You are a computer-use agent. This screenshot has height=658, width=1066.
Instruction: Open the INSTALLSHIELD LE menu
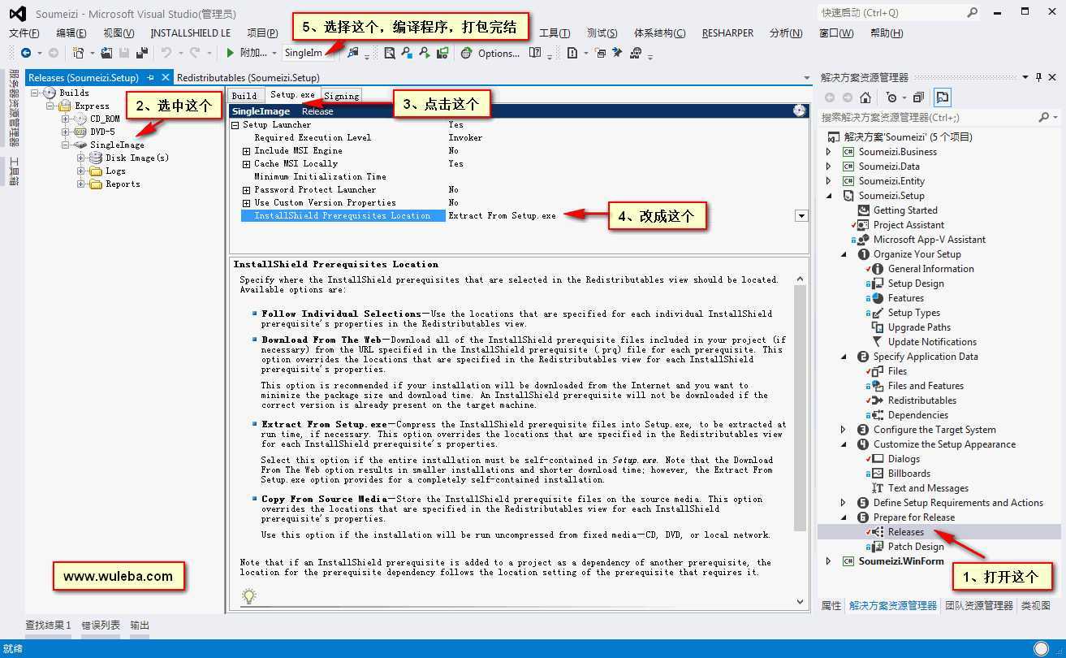(x=191, y=33)
